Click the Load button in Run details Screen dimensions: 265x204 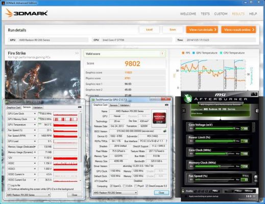click(x=149, y=30)
